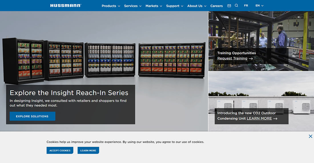Open the Markets dropdown
The image size is (314, 163).
tap(154, 6)
